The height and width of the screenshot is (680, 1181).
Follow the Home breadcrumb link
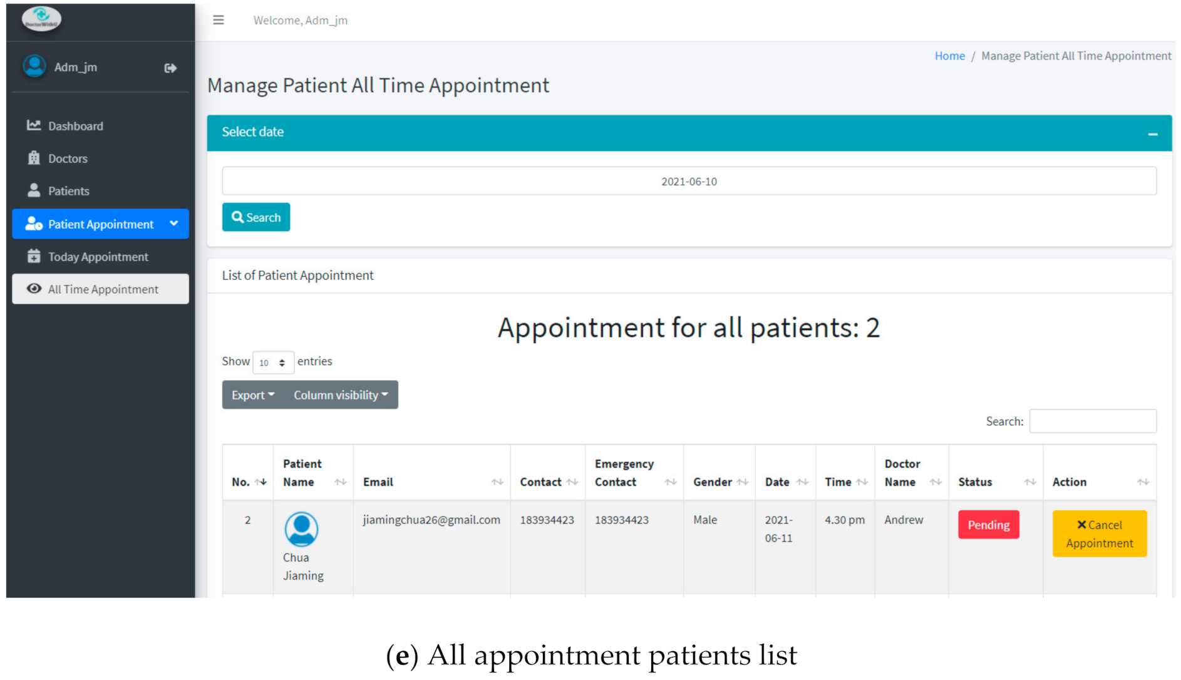[x=949, y=56]
